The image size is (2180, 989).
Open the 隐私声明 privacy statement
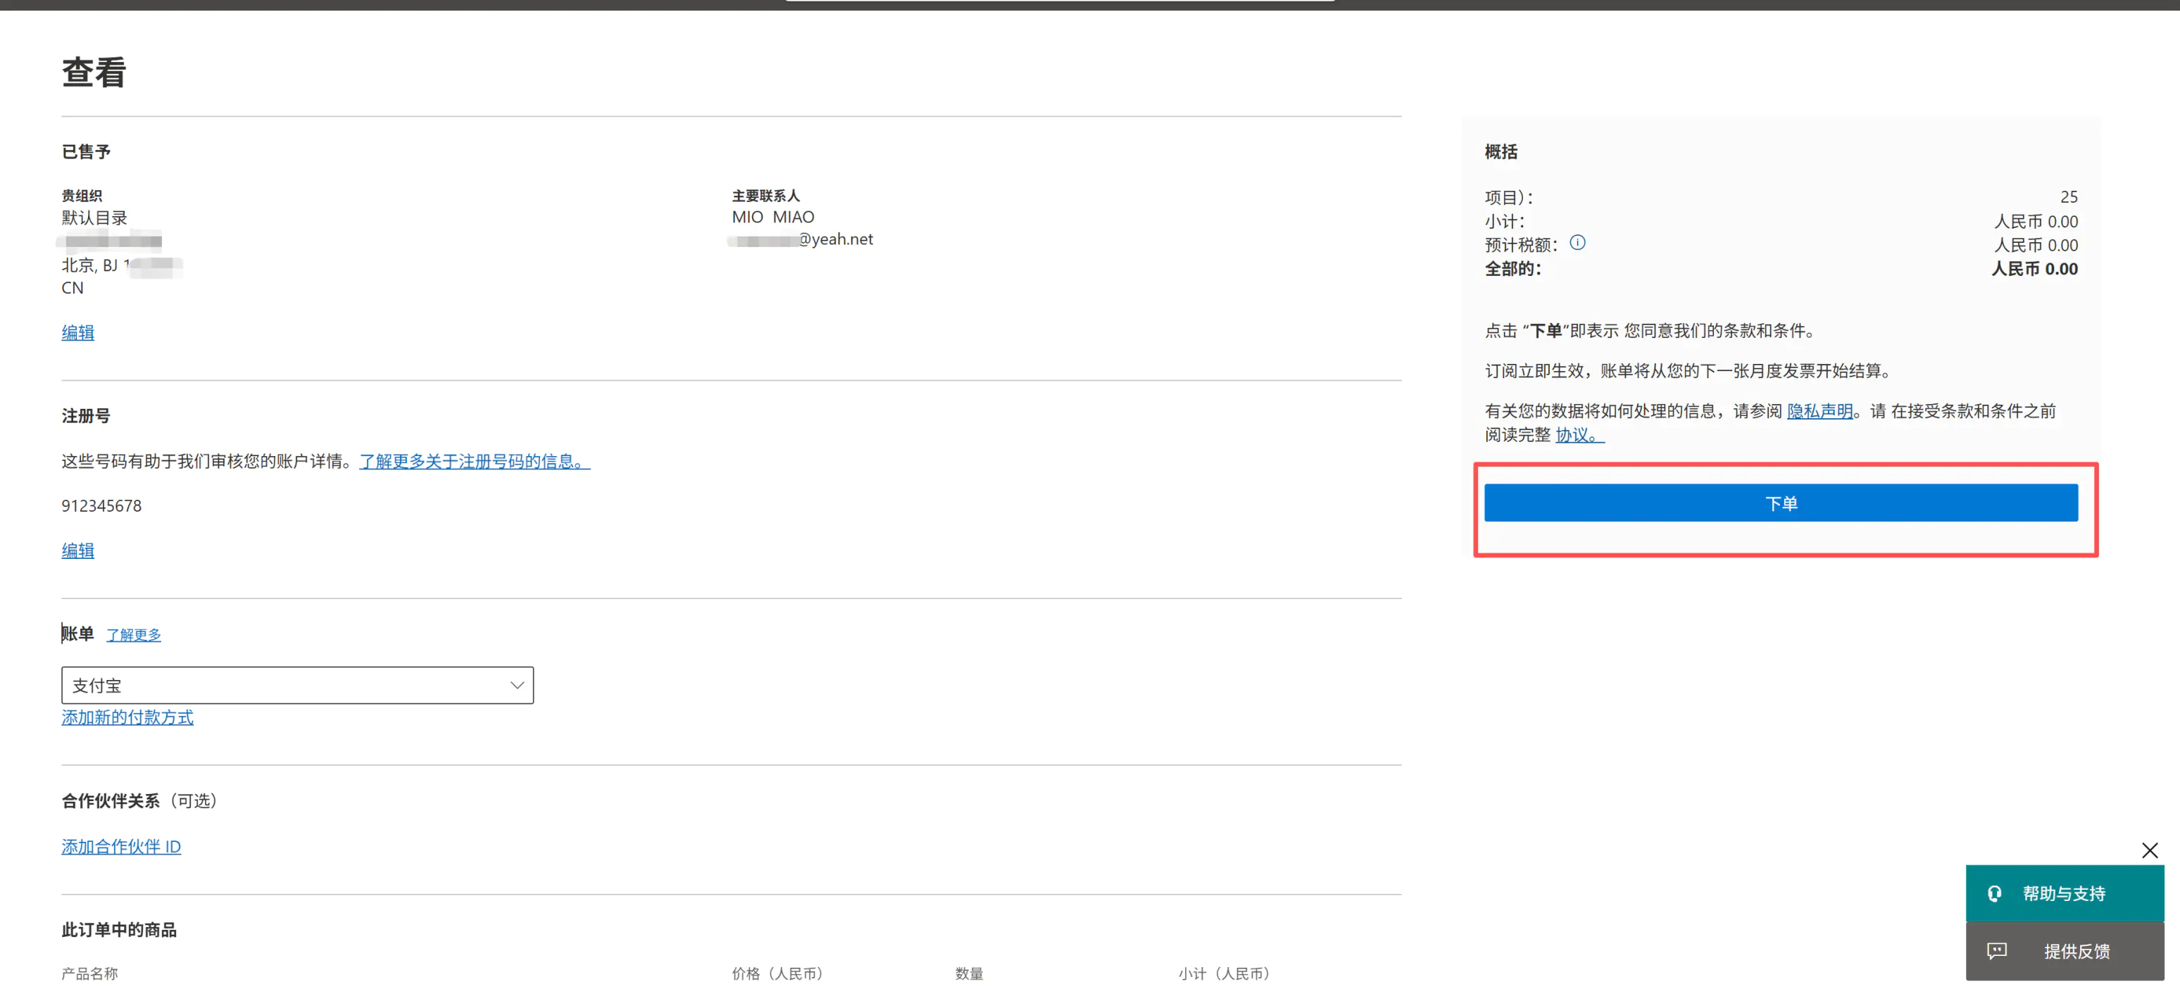point(1819,411)
